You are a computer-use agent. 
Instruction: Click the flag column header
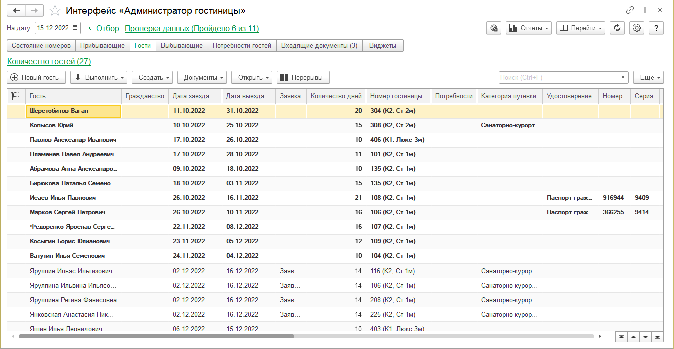click(x=16, y=96)
